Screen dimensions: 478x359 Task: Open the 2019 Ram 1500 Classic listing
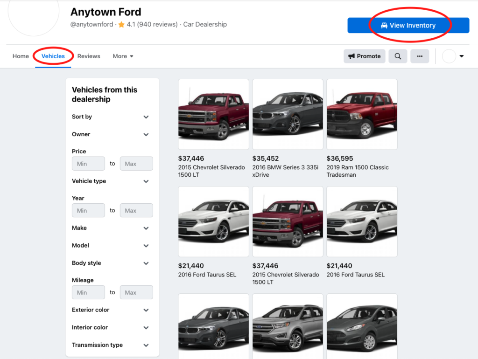pyautogui.click(x=362, y=114)
